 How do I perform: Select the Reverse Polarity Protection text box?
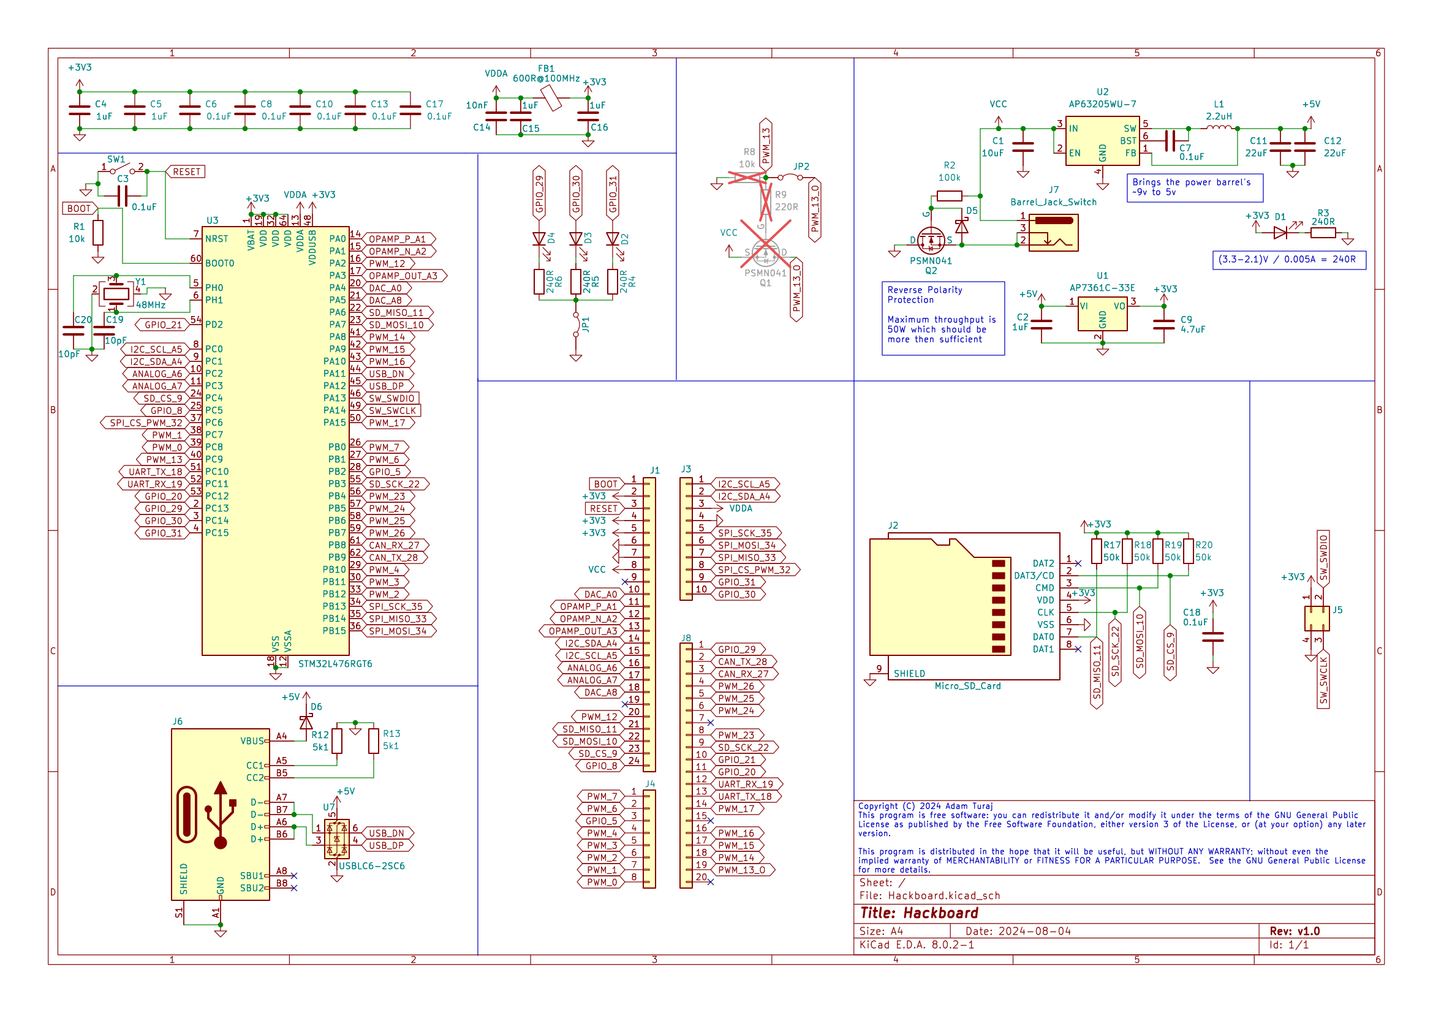pyautogui.click(x=942, y=318)
